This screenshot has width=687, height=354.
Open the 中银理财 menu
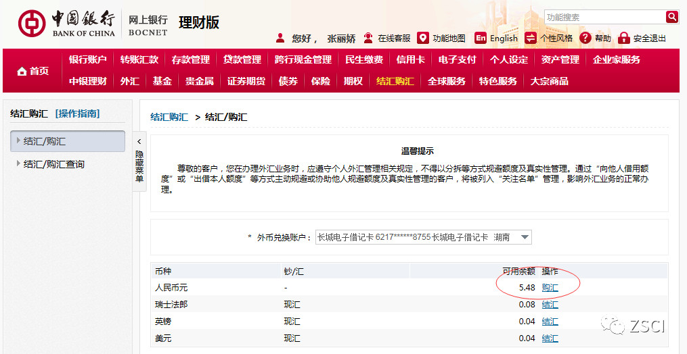tap(87, 81)
